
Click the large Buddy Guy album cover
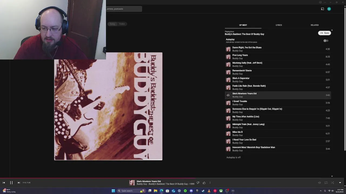click(x=108, y=106)
